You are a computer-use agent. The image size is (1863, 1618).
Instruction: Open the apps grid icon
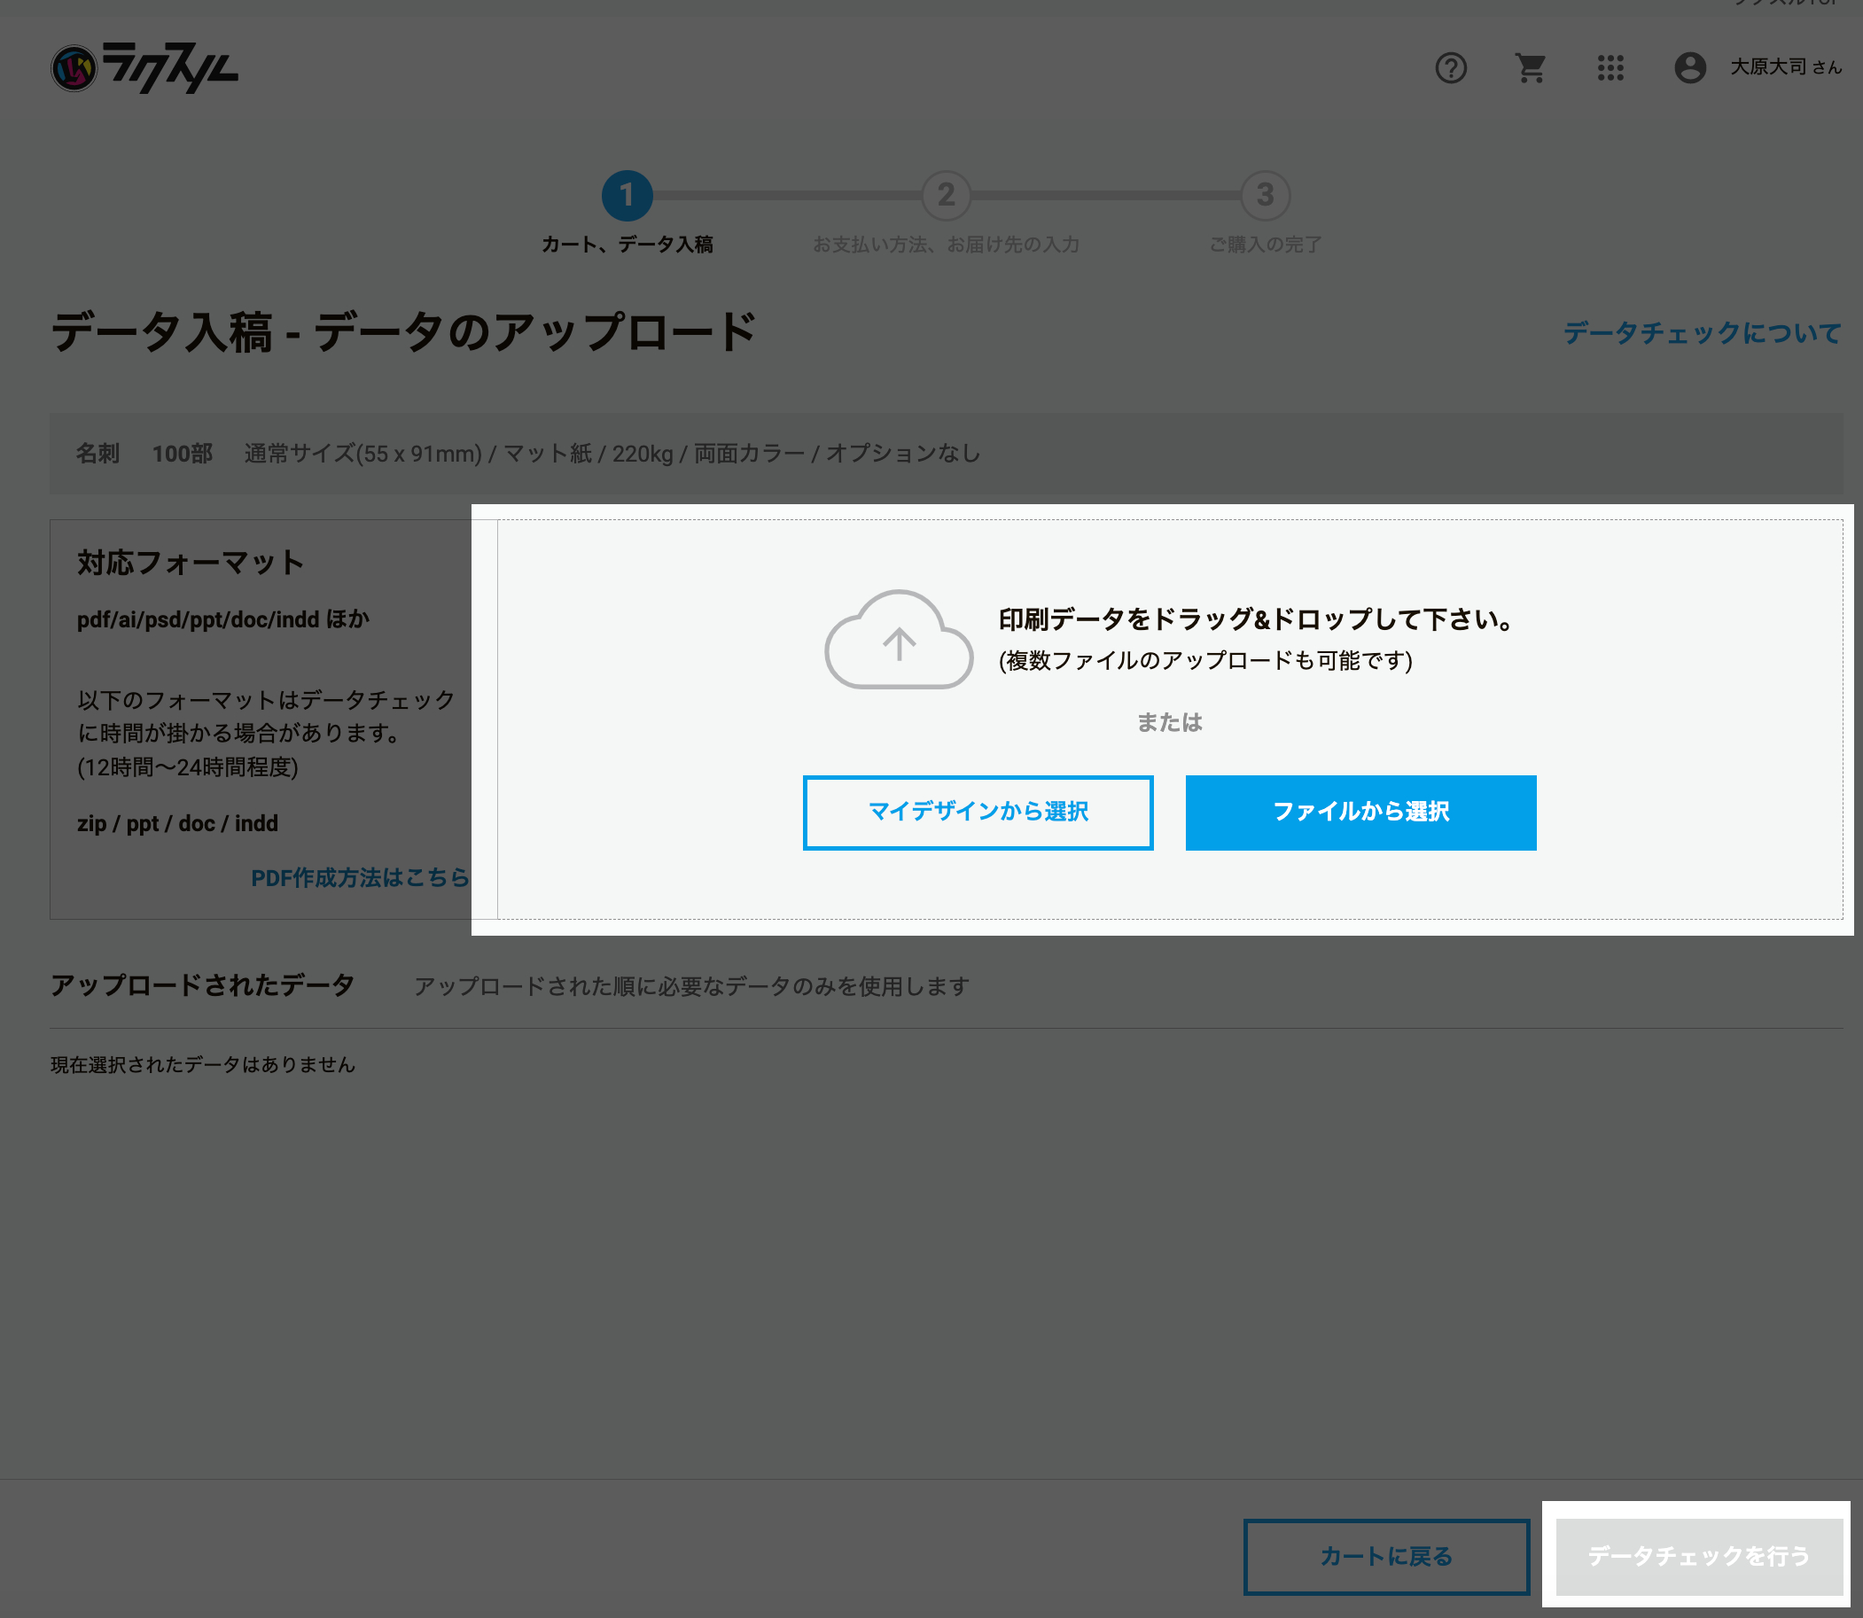pyautogui.click(x=1611, y=68)
